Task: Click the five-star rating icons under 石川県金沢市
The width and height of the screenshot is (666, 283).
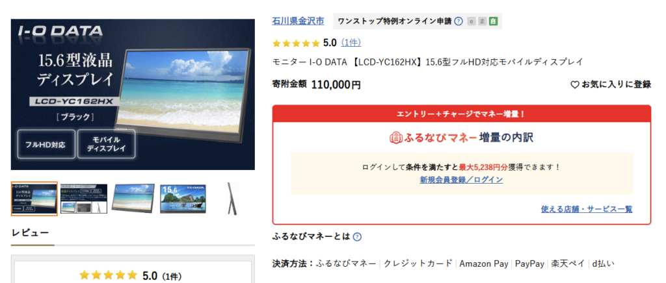Action: coord(296,43)
